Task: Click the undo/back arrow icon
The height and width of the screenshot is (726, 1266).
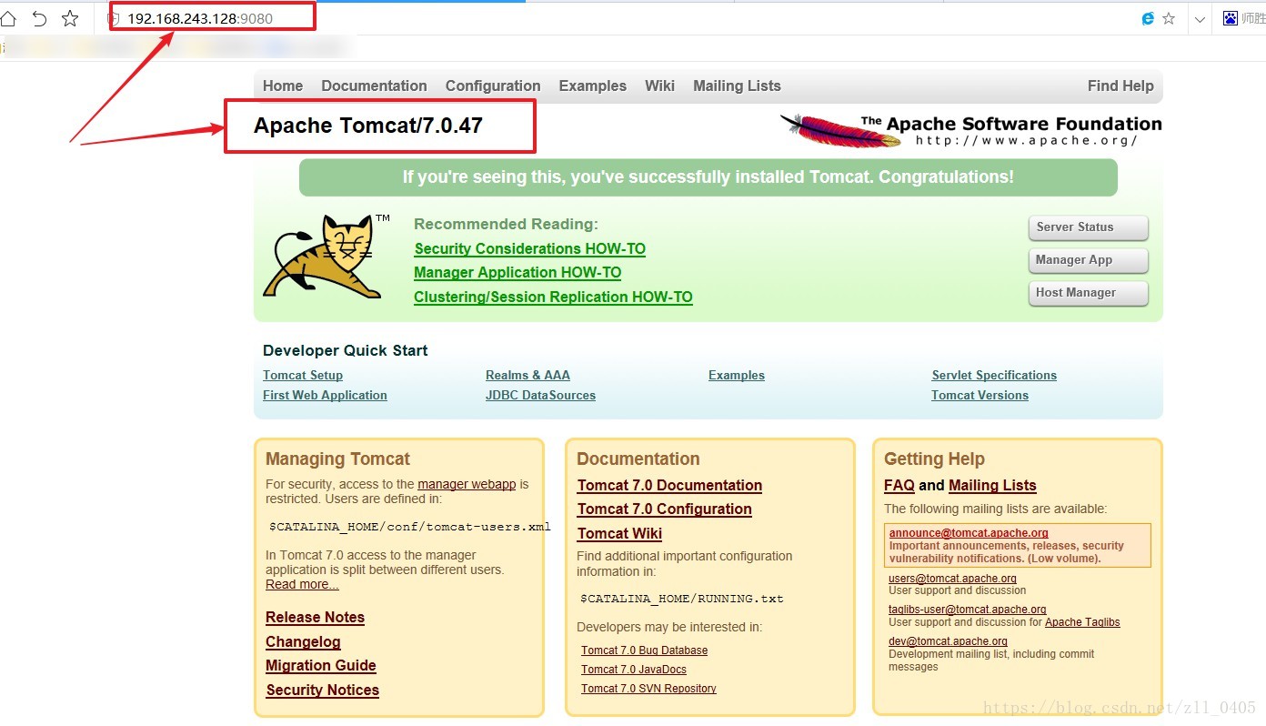Action: (39, 18)
